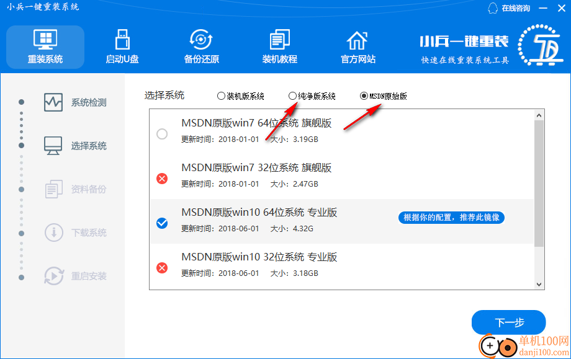The image size is (571, 359).
Task: Select the 下载系统 step label
Action: click(x=89, y=233)
